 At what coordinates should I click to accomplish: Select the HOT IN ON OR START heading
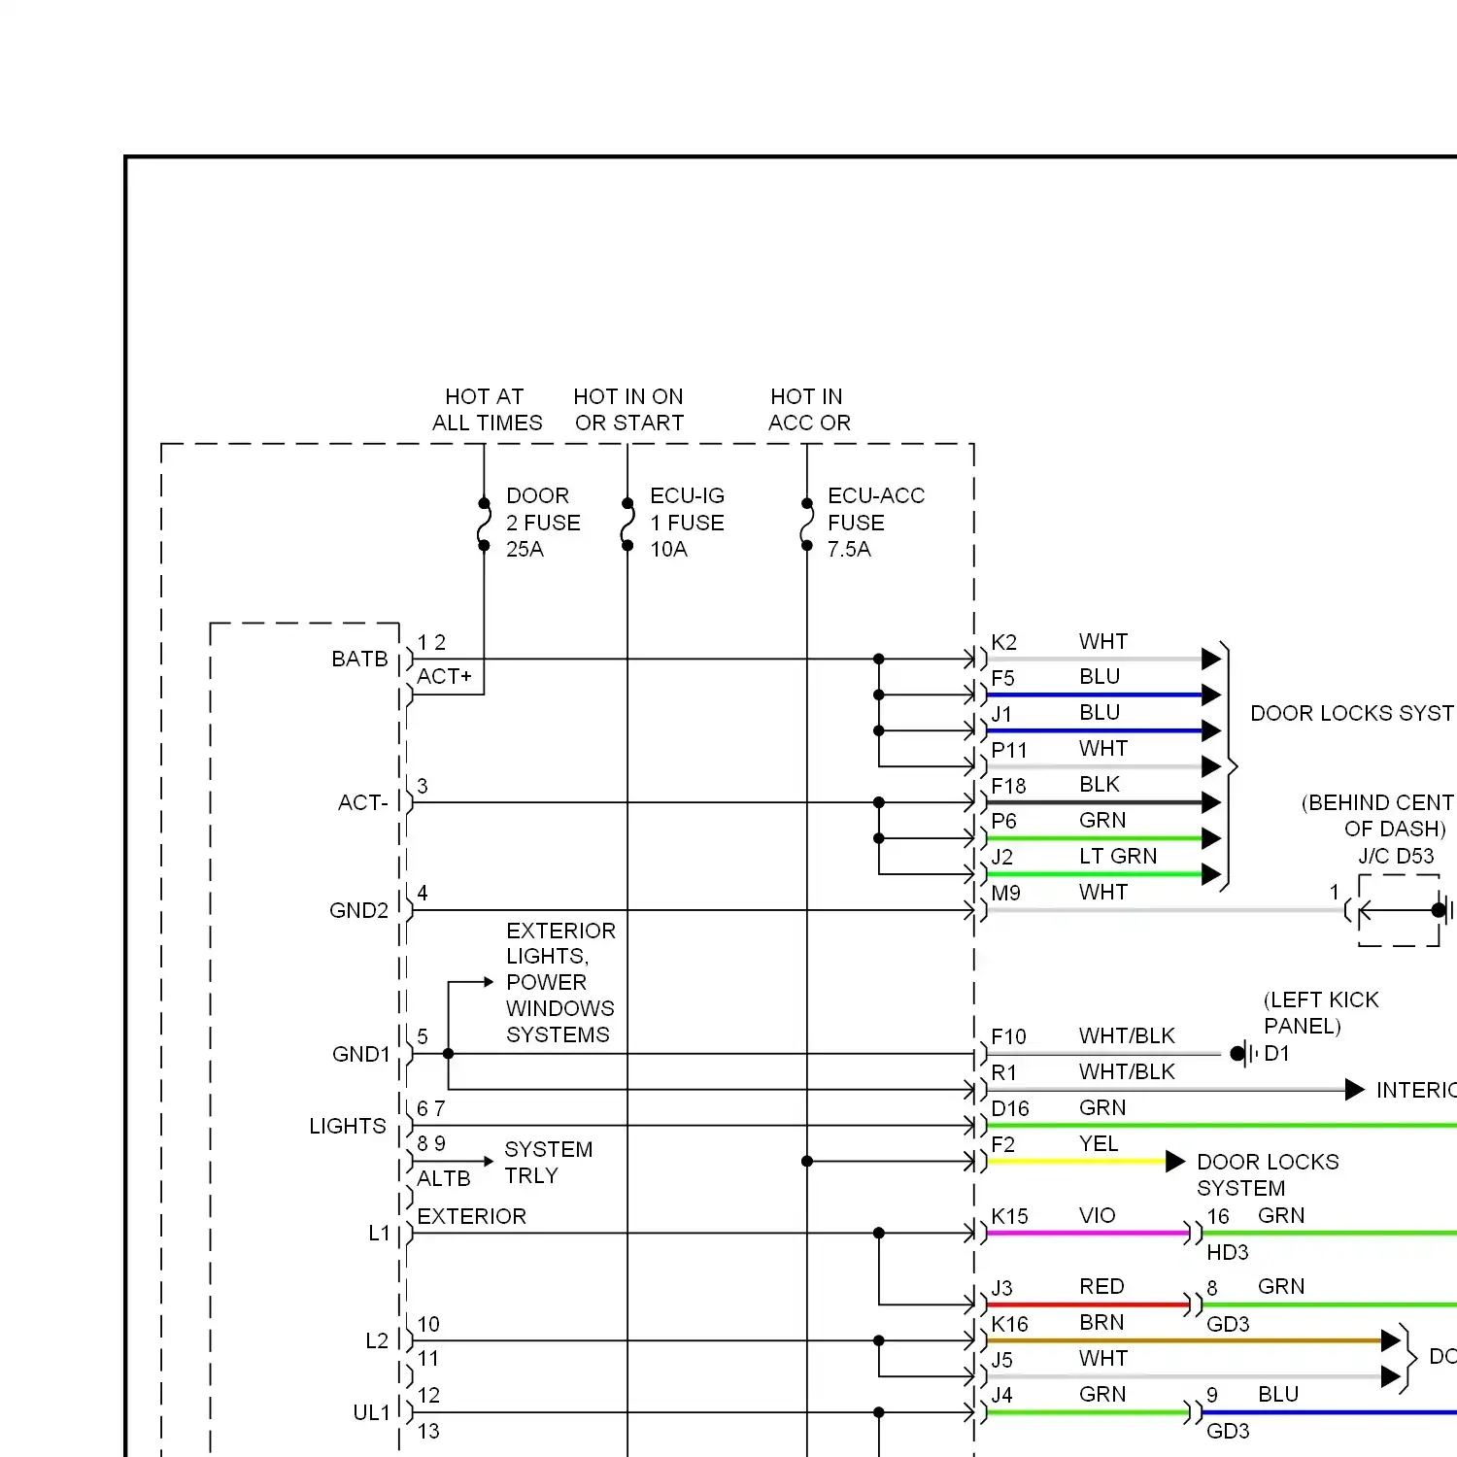point(628,410)
